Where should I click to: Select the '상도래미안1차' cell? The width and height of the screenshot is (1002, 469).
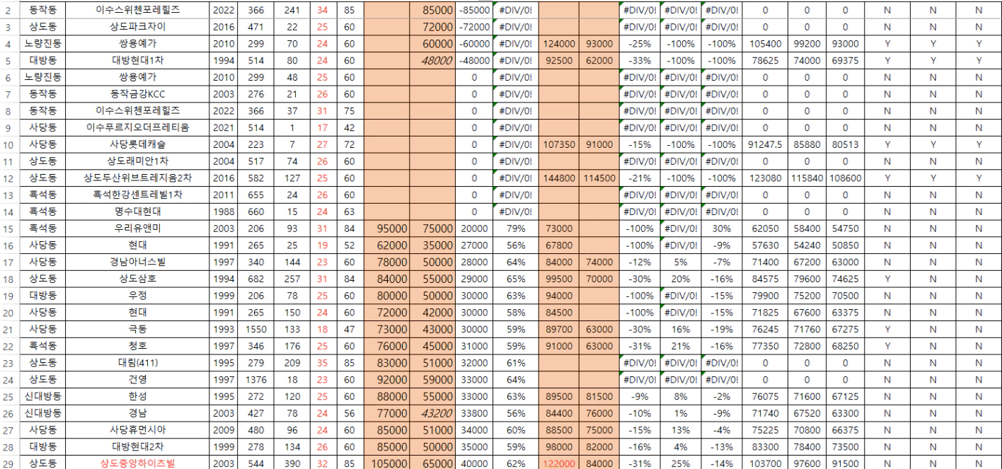click(x=137, y=160)
